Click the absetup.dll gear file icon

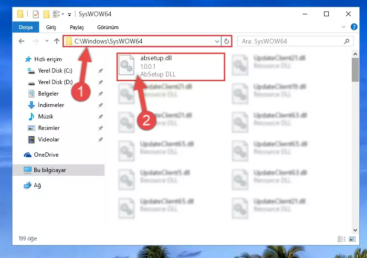click(x=126, y=65)
